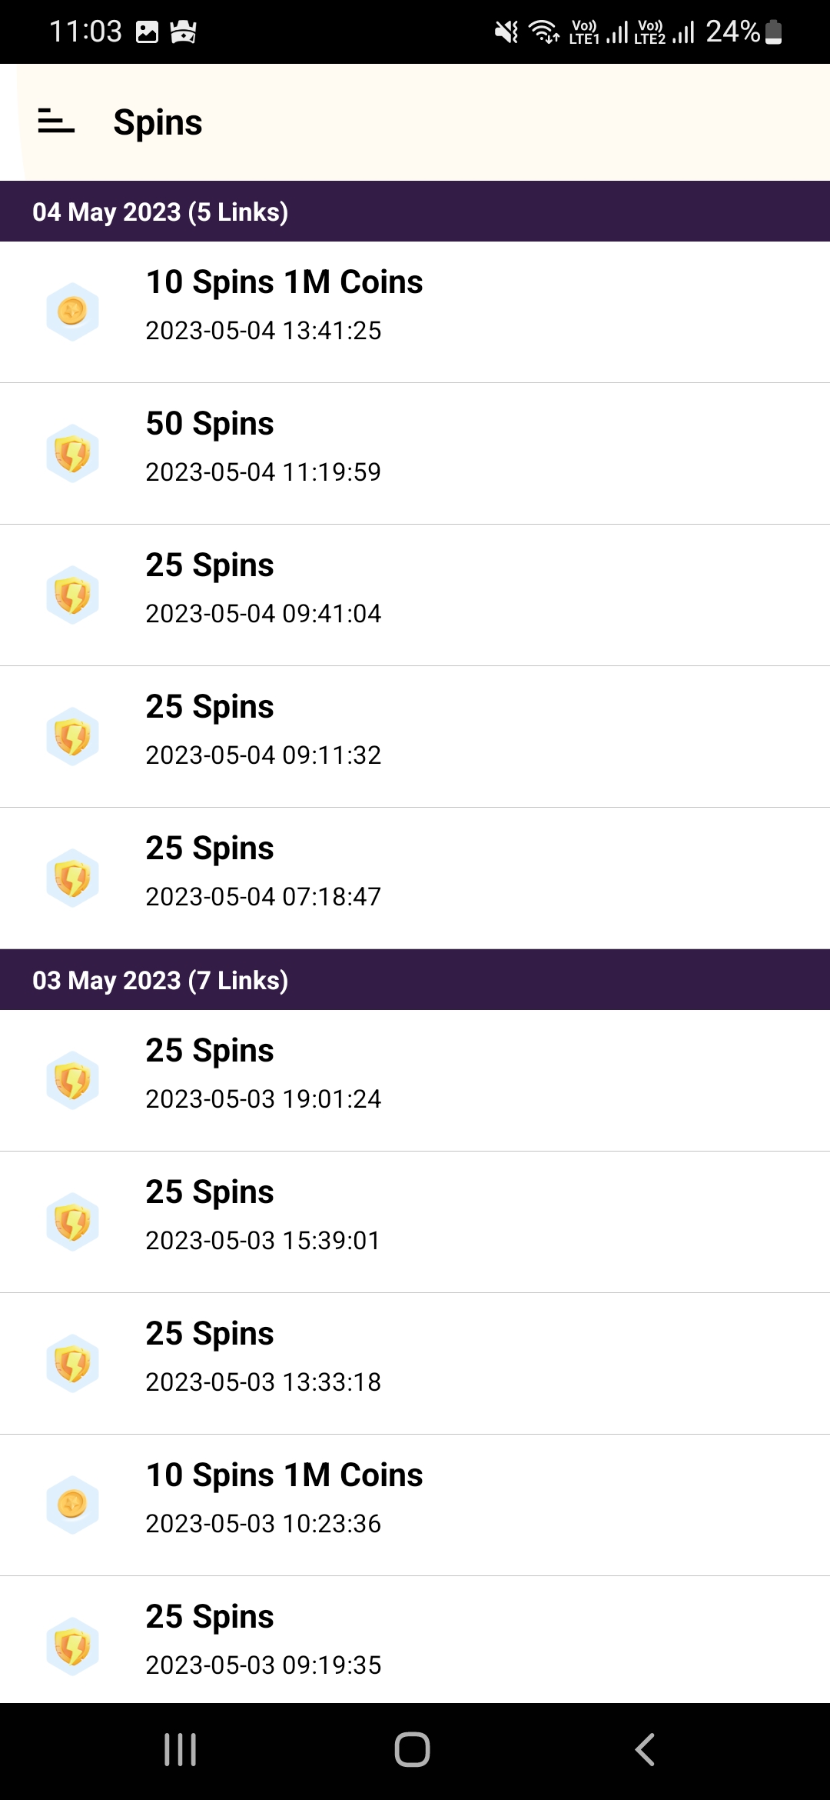Image resolution: width=830 pixels, height=1800 pixels.
Task: Tap the Android home navigation button
Action: (x=412, y=1750)
